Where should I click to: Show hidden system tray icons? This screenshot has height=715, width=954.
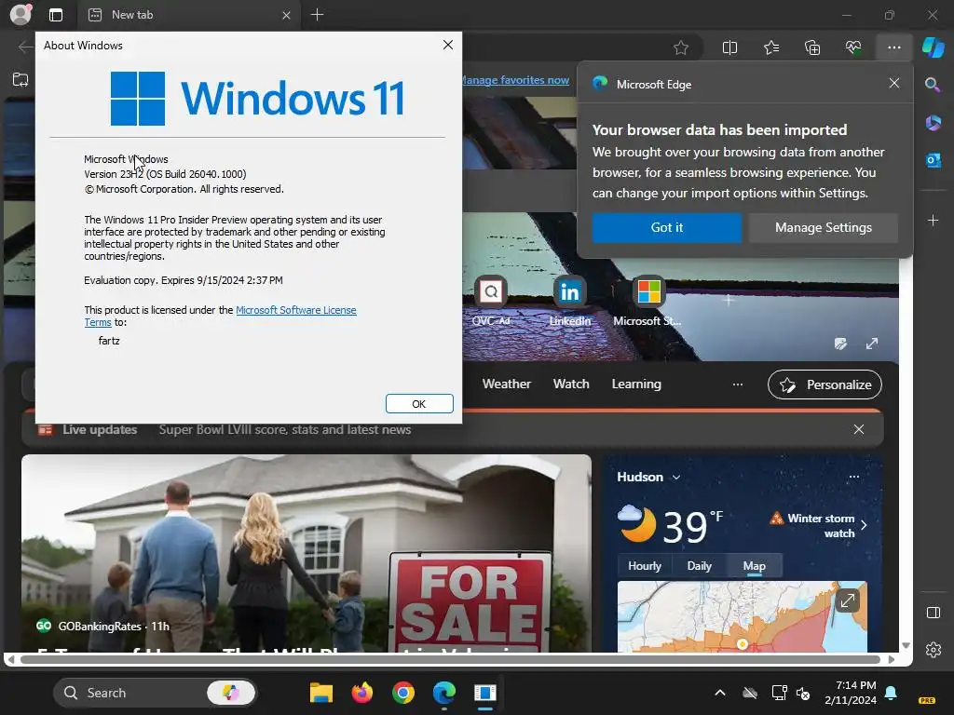coord(720,693)
